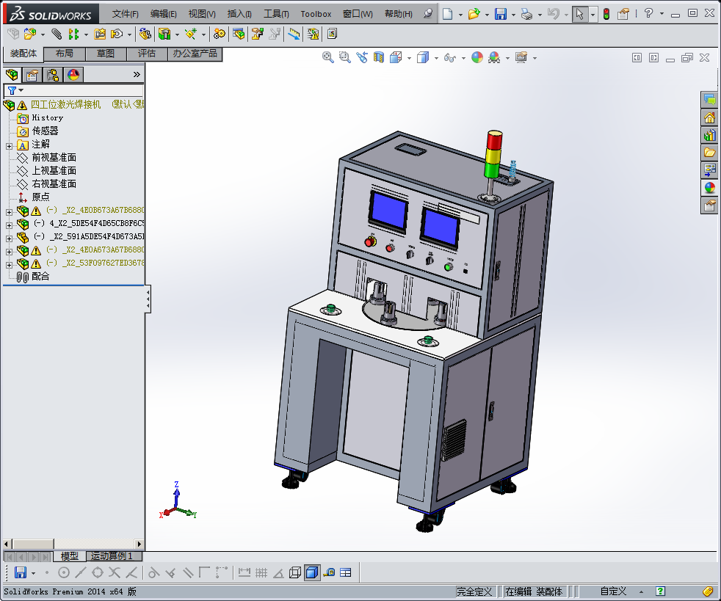721x601 pixels.
Task: Click the DisplayManager color sphere icon
Action: click(x=73, y=75)
